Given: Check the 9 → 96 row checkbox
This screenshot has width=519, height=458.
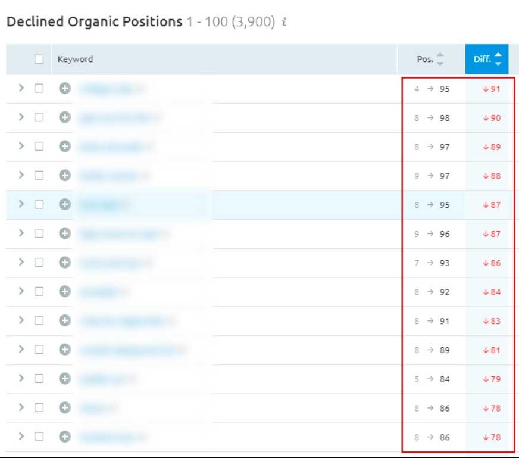Looking at the screenshot, I should 39,233.
